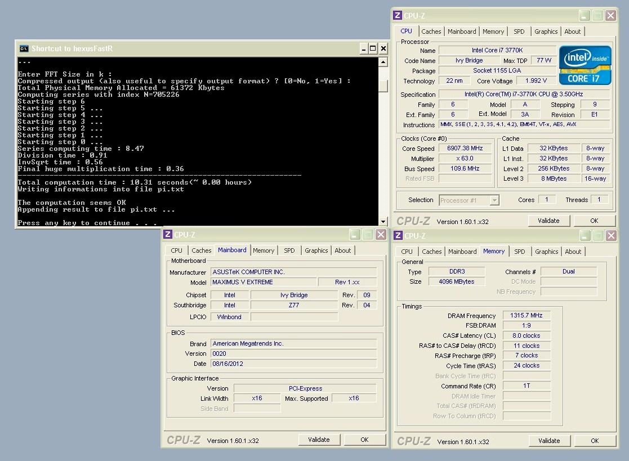
Task: Close the Mainboard CPU-Z window
Action: [381, 235]
